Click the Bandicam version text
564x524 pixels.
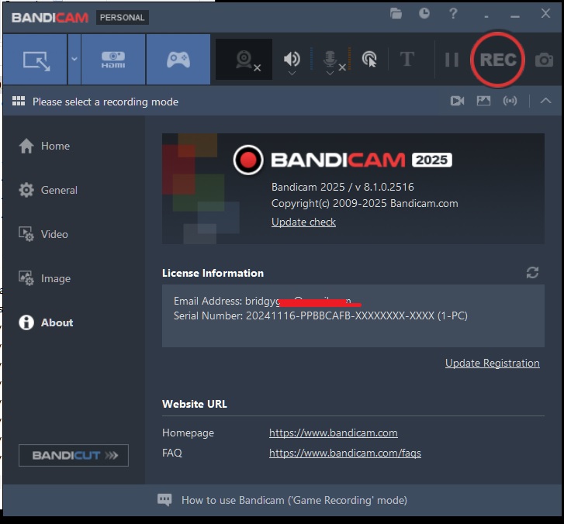tap(342, 187)
